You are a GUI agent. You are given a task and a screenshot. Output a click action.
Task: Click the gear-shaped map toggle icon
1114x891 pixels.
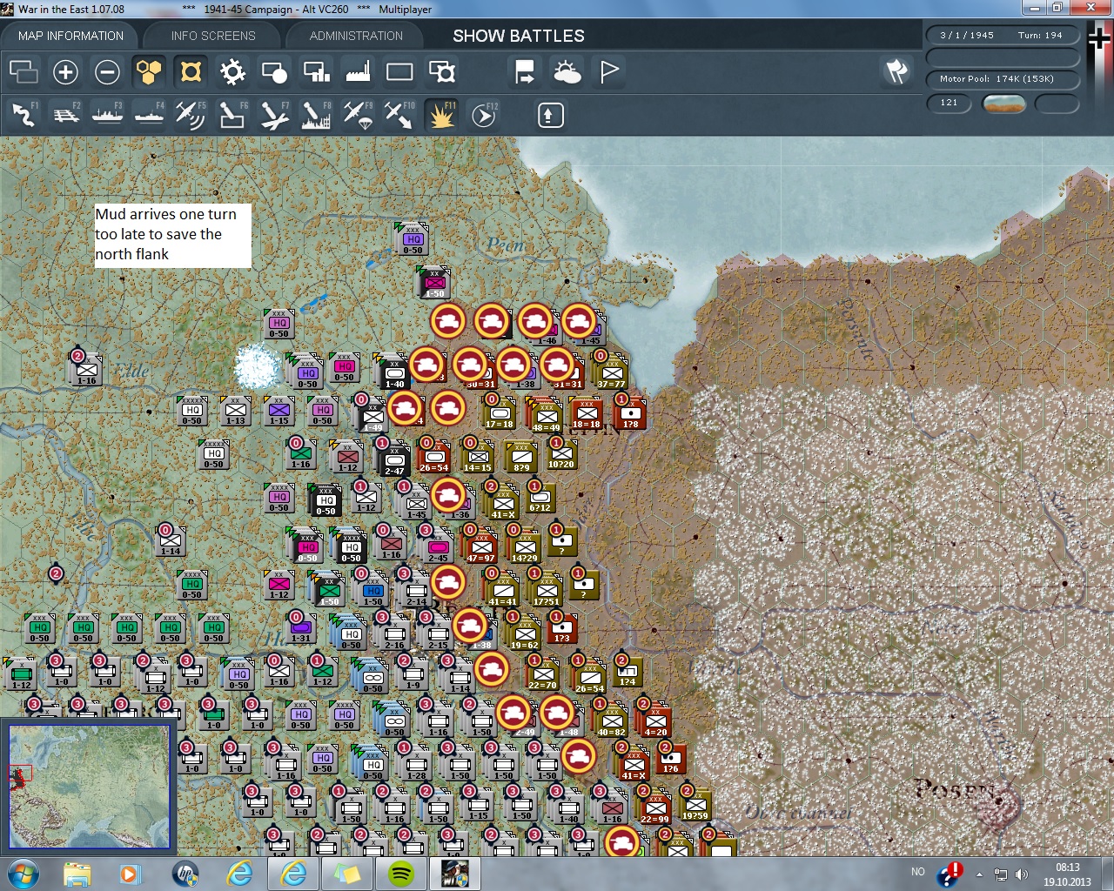pos(232,71)
